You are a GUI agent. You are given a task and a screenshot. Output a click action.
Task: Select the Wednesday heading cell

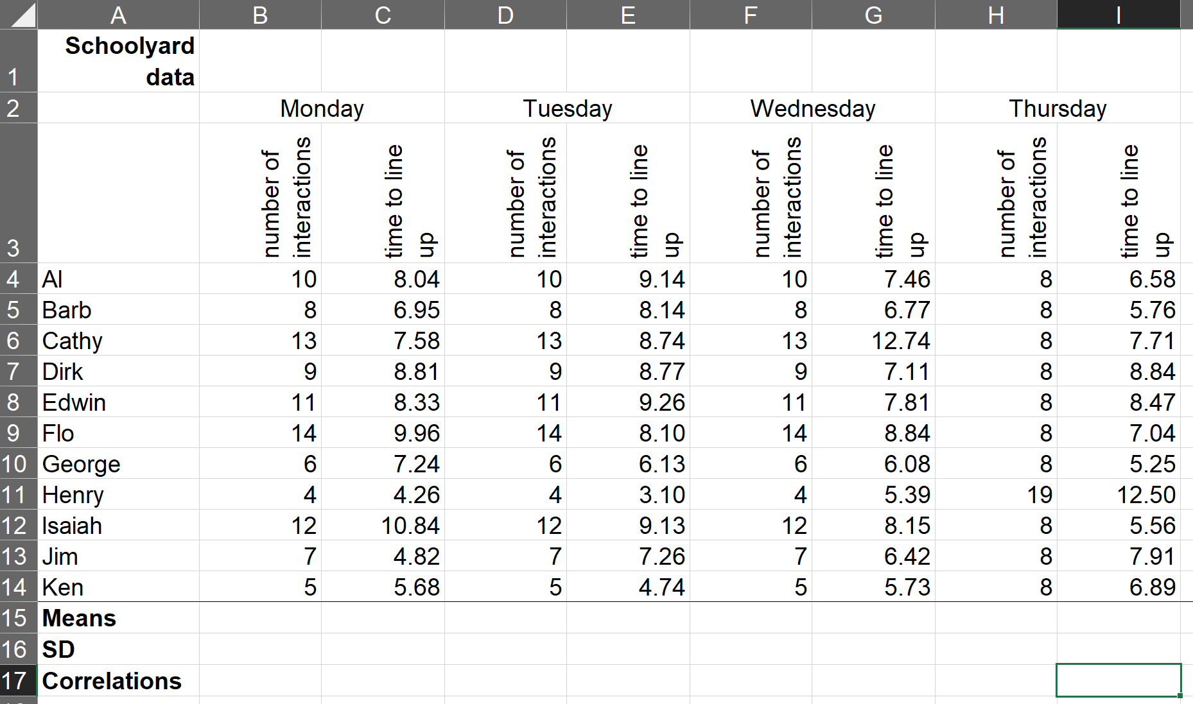pyautogui.click(x=812, y=108)
